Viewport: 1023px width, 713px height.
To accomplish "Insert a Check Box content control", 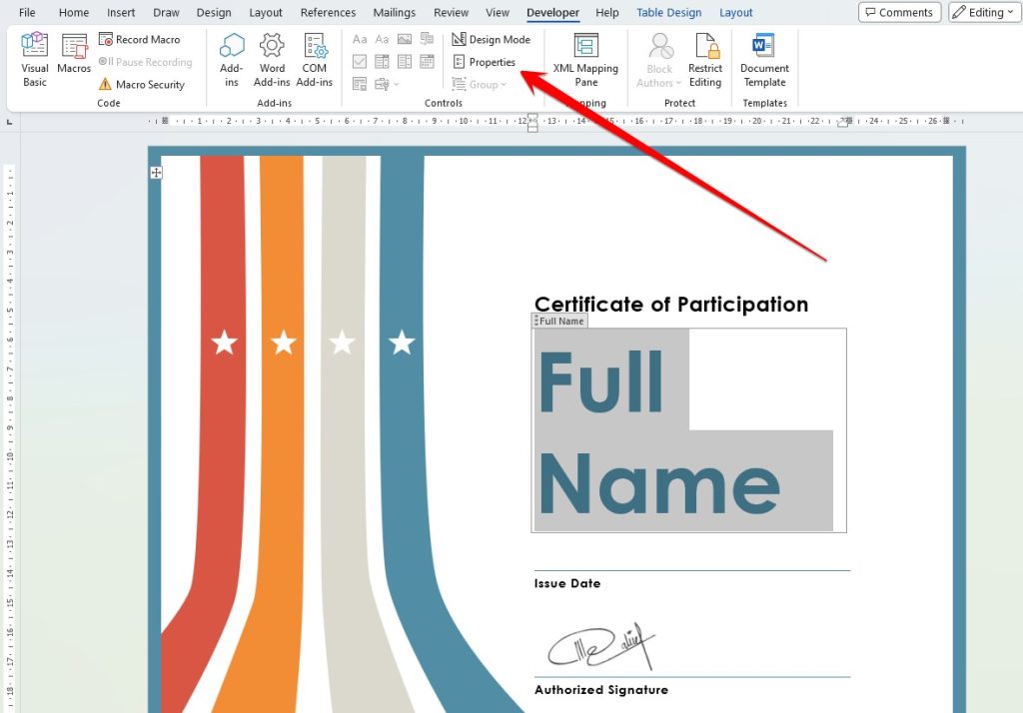I will 360,61.
